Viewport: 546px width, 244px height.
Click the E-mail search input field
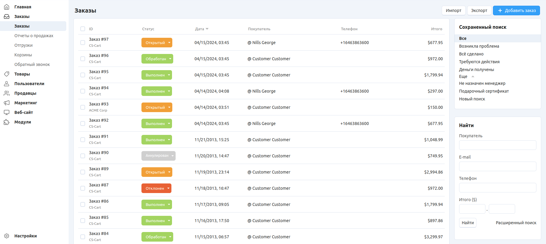[497, 166]
